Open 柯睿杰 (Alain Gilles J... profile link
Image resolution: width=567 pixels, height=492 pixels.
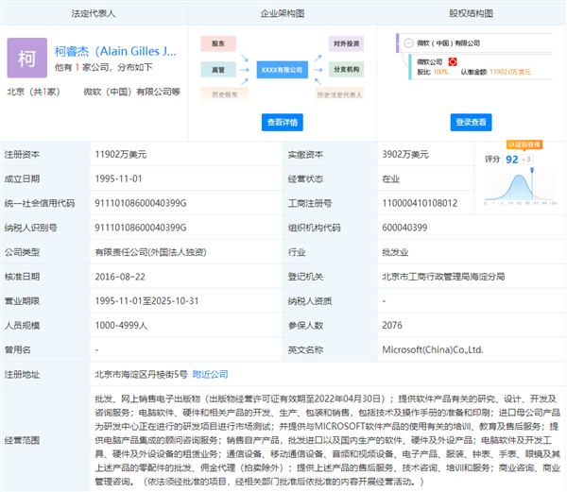click(115, 51)
